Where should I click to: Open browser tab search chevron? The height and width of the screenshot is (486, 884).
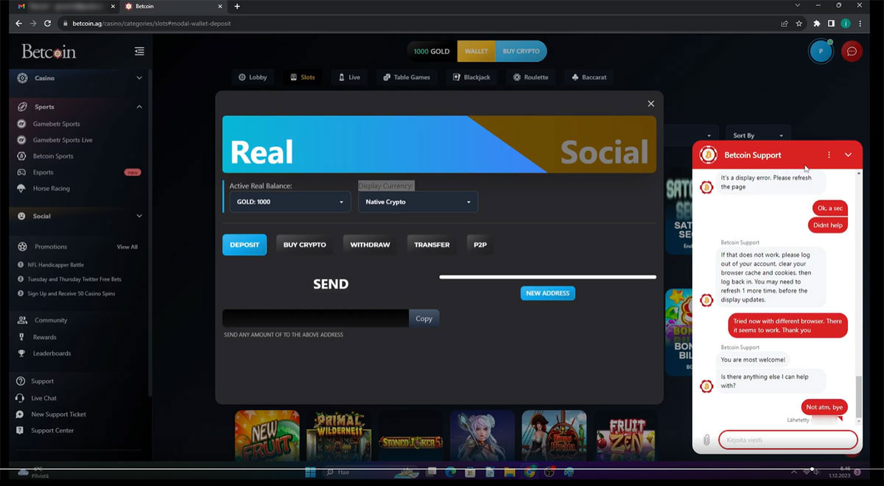pos(798,6)
